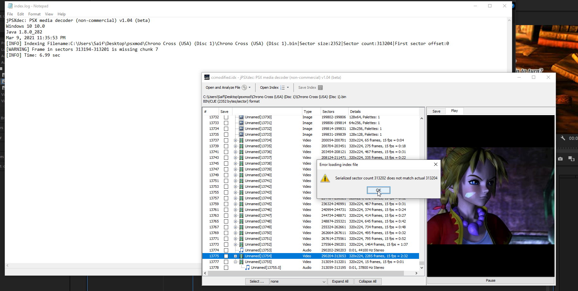Click image icon of Unnamed[13733]
The image size is (578, 291).
241,134
